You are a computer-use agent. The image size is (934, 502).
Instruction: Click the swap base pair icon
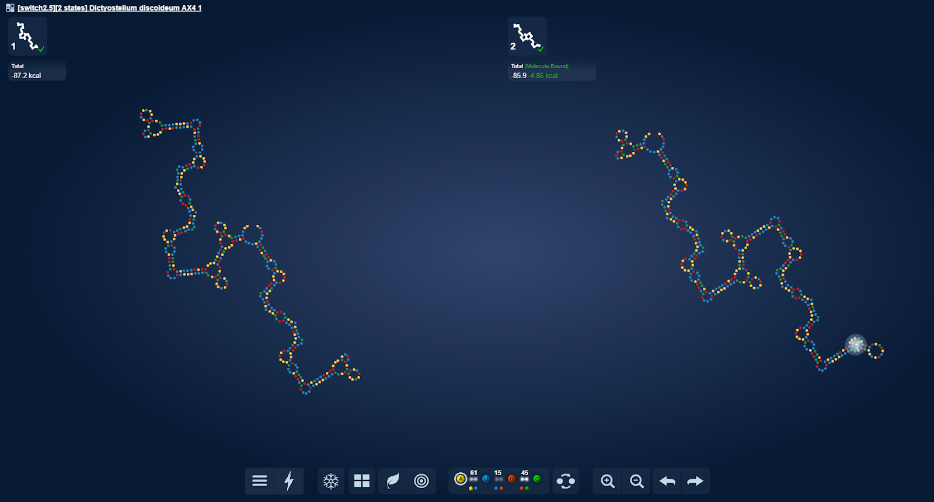pyautogui.click(x=566, y=481)
